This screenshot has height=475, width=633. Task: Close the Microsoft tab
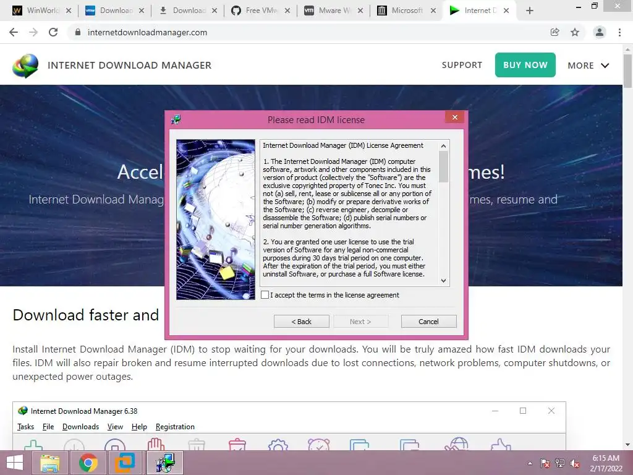(433, 11)
